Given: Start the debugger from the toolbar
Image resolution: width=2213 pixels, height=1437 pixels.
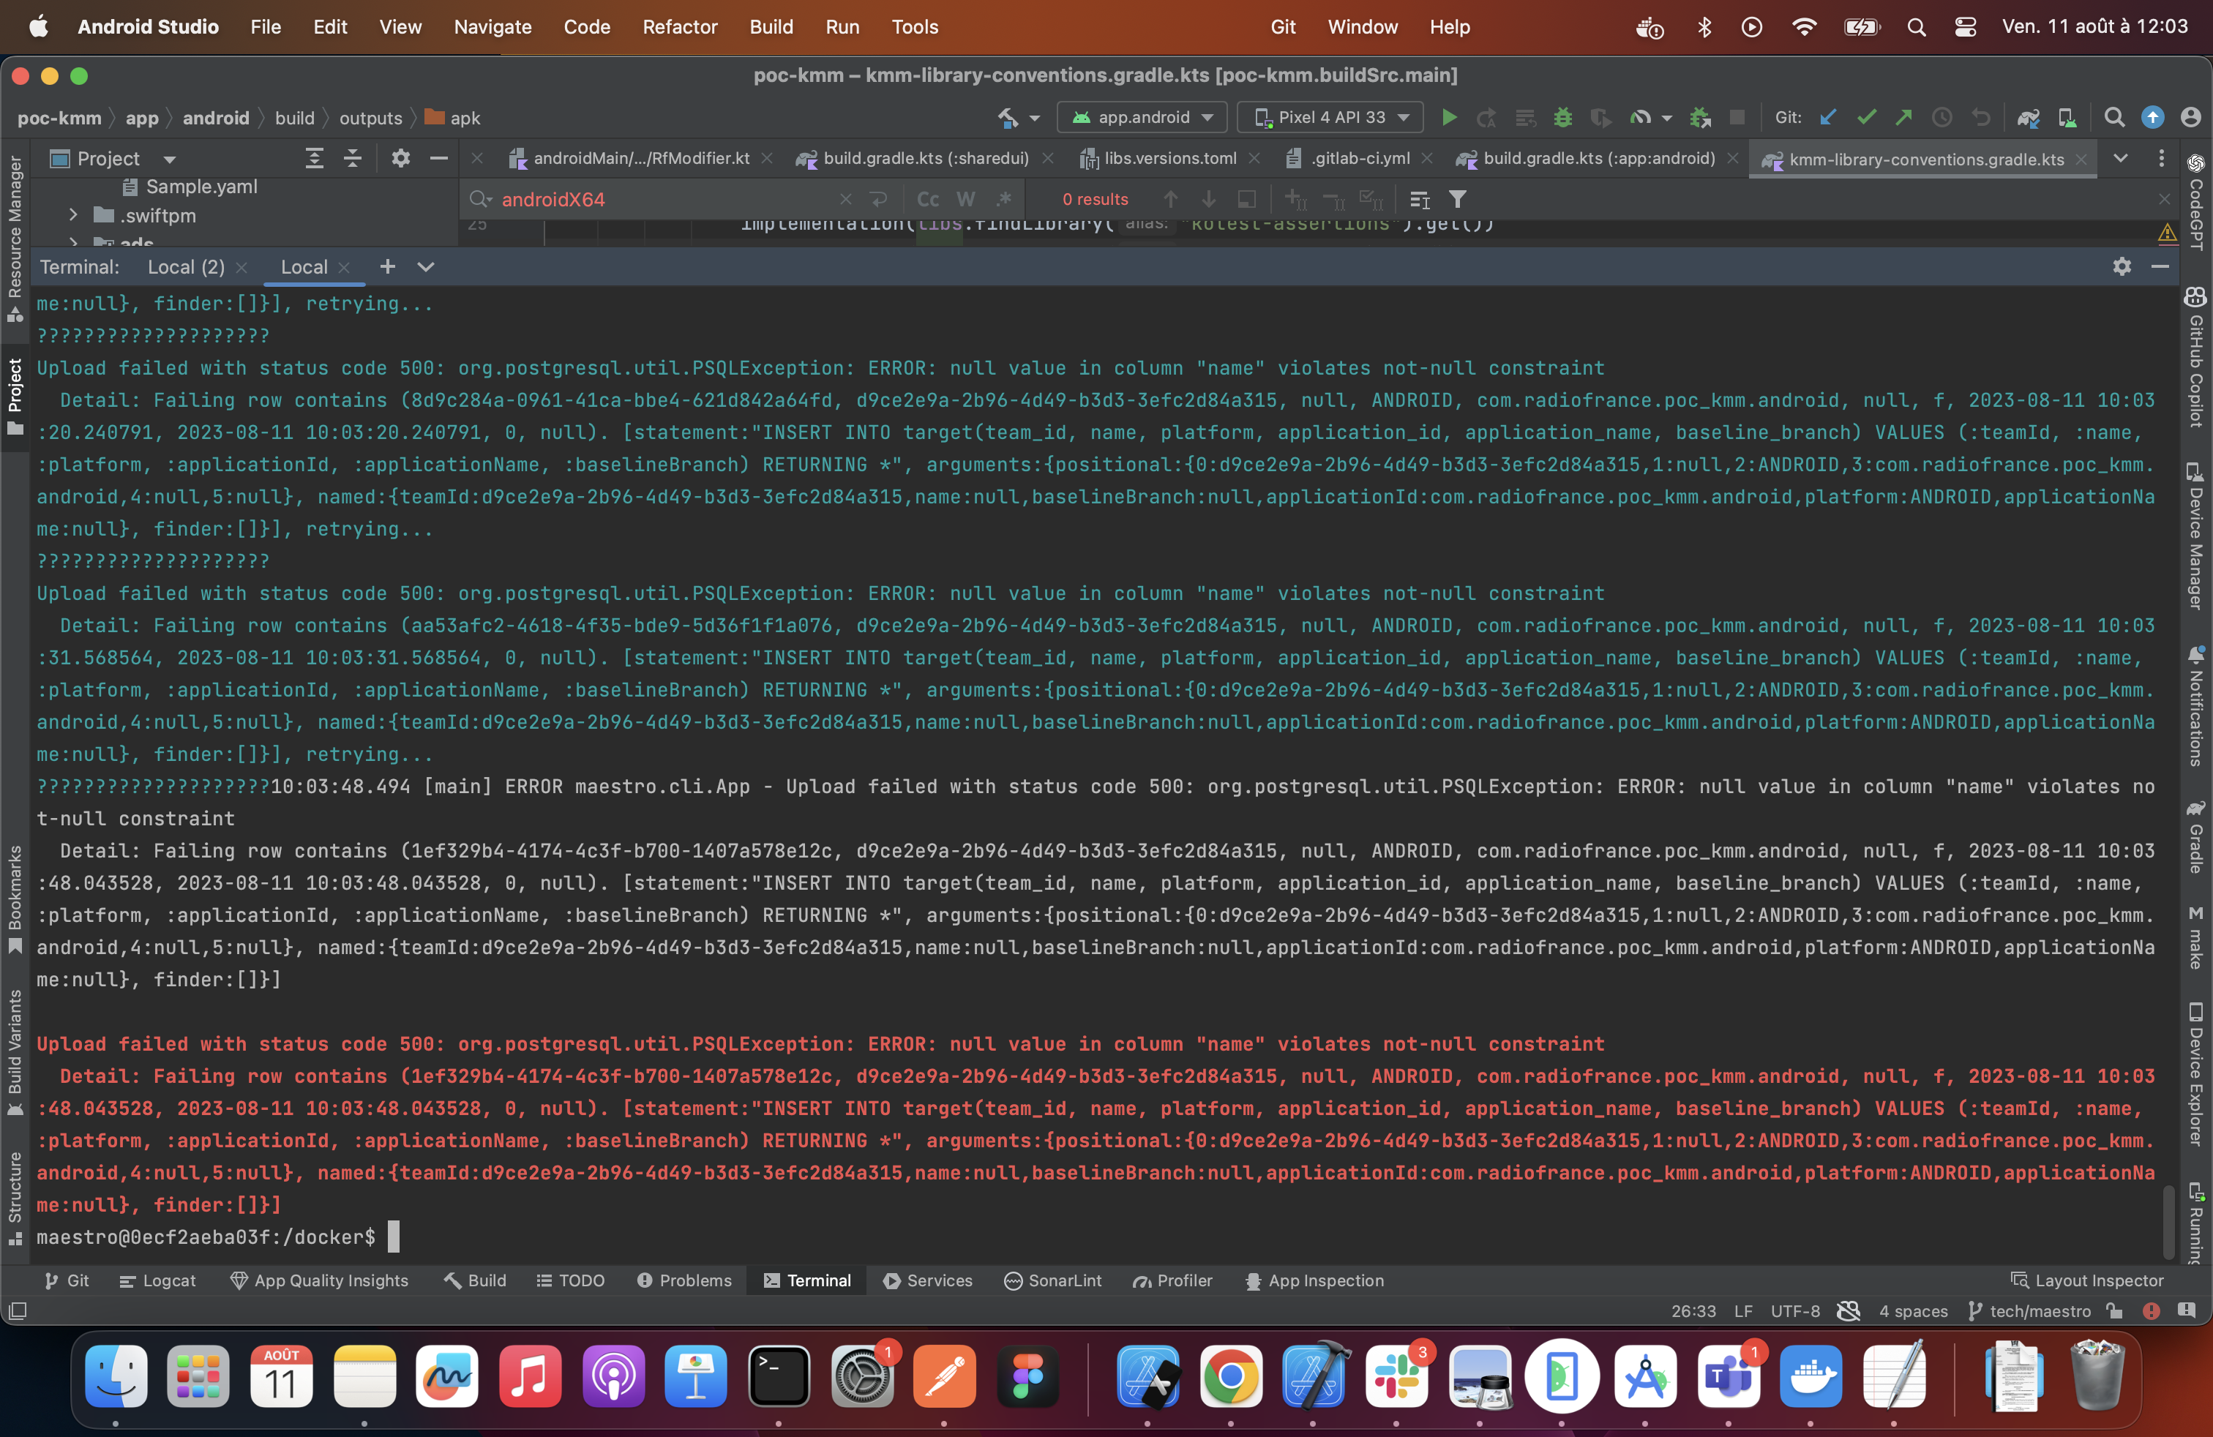Looking at the screenshot, I should point(1562,117).
